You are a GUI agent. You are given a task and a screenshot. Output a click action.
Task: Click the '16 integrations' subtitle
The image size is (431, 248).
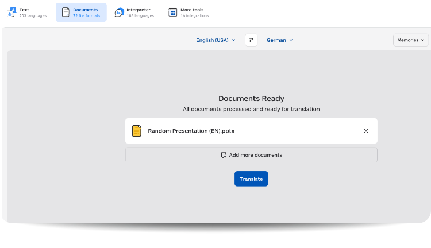(x=195, y=16)
